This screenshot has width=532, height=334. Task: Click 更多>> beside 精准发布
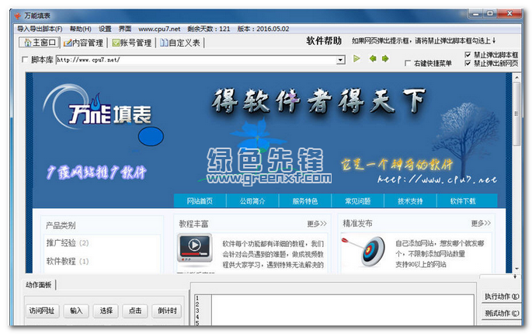point(481,223)
